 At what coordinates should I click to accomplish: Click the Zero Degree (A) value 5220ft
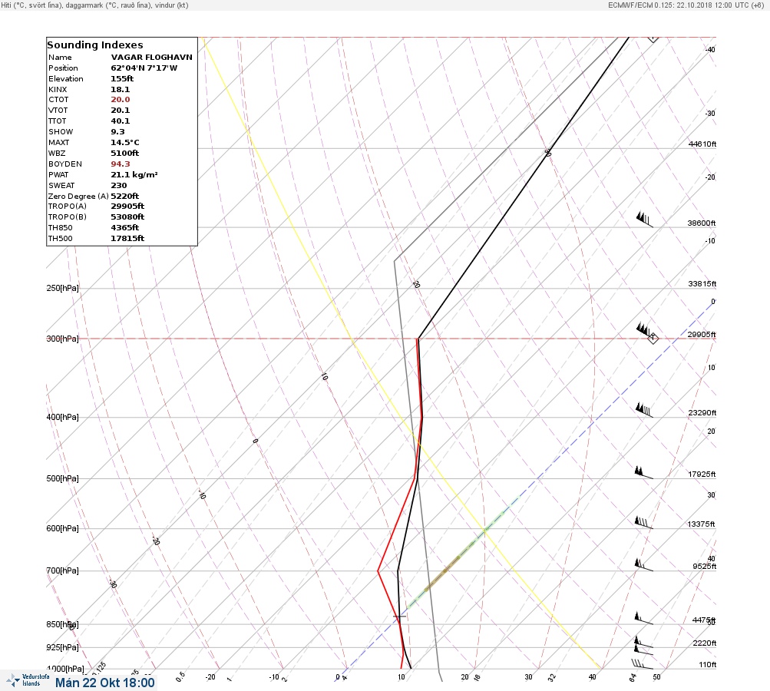click(x=124, y=196)
